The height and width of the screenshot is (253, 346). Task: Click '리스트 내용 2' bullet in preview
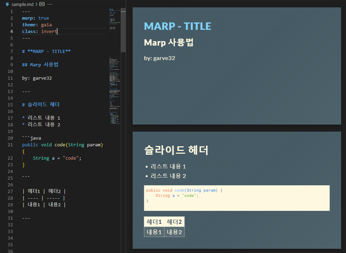(x=168, y=176)
